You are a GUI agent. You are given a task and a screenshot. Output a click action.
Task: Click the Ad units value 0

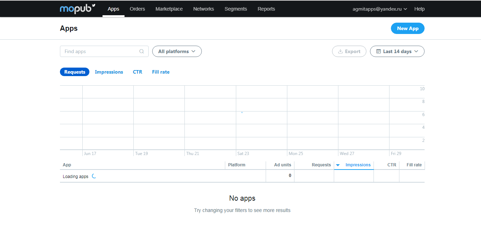click(x=290, y=176)
